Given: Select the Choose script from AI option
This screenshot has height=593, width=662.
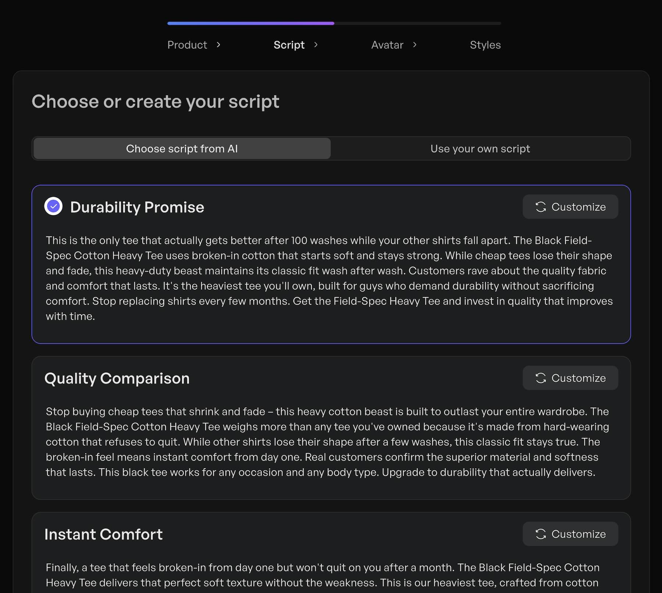Looking at the screenshot, I should point(182,149).
